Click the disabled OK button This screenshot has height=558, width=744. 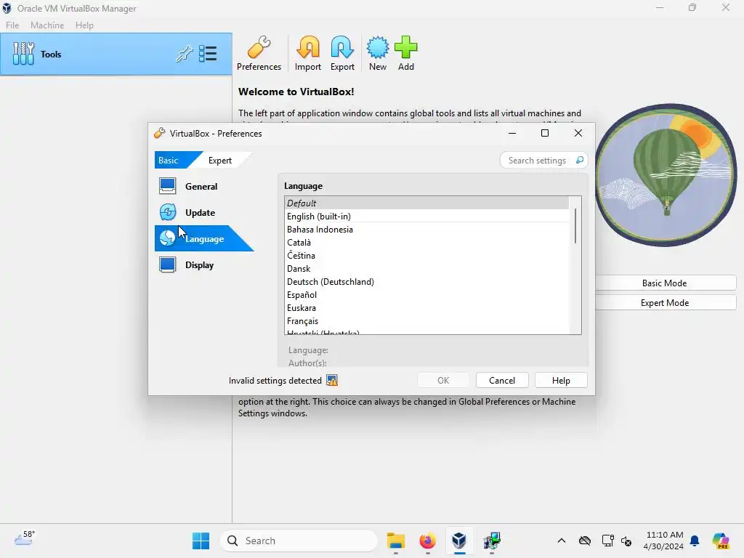tap(443, 381)
